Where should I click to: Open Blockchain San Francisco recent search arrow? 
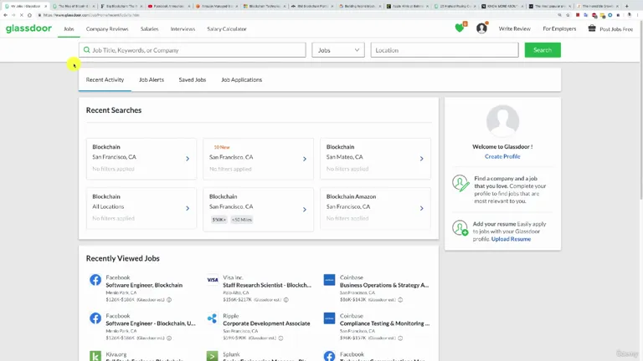point(188,159)
